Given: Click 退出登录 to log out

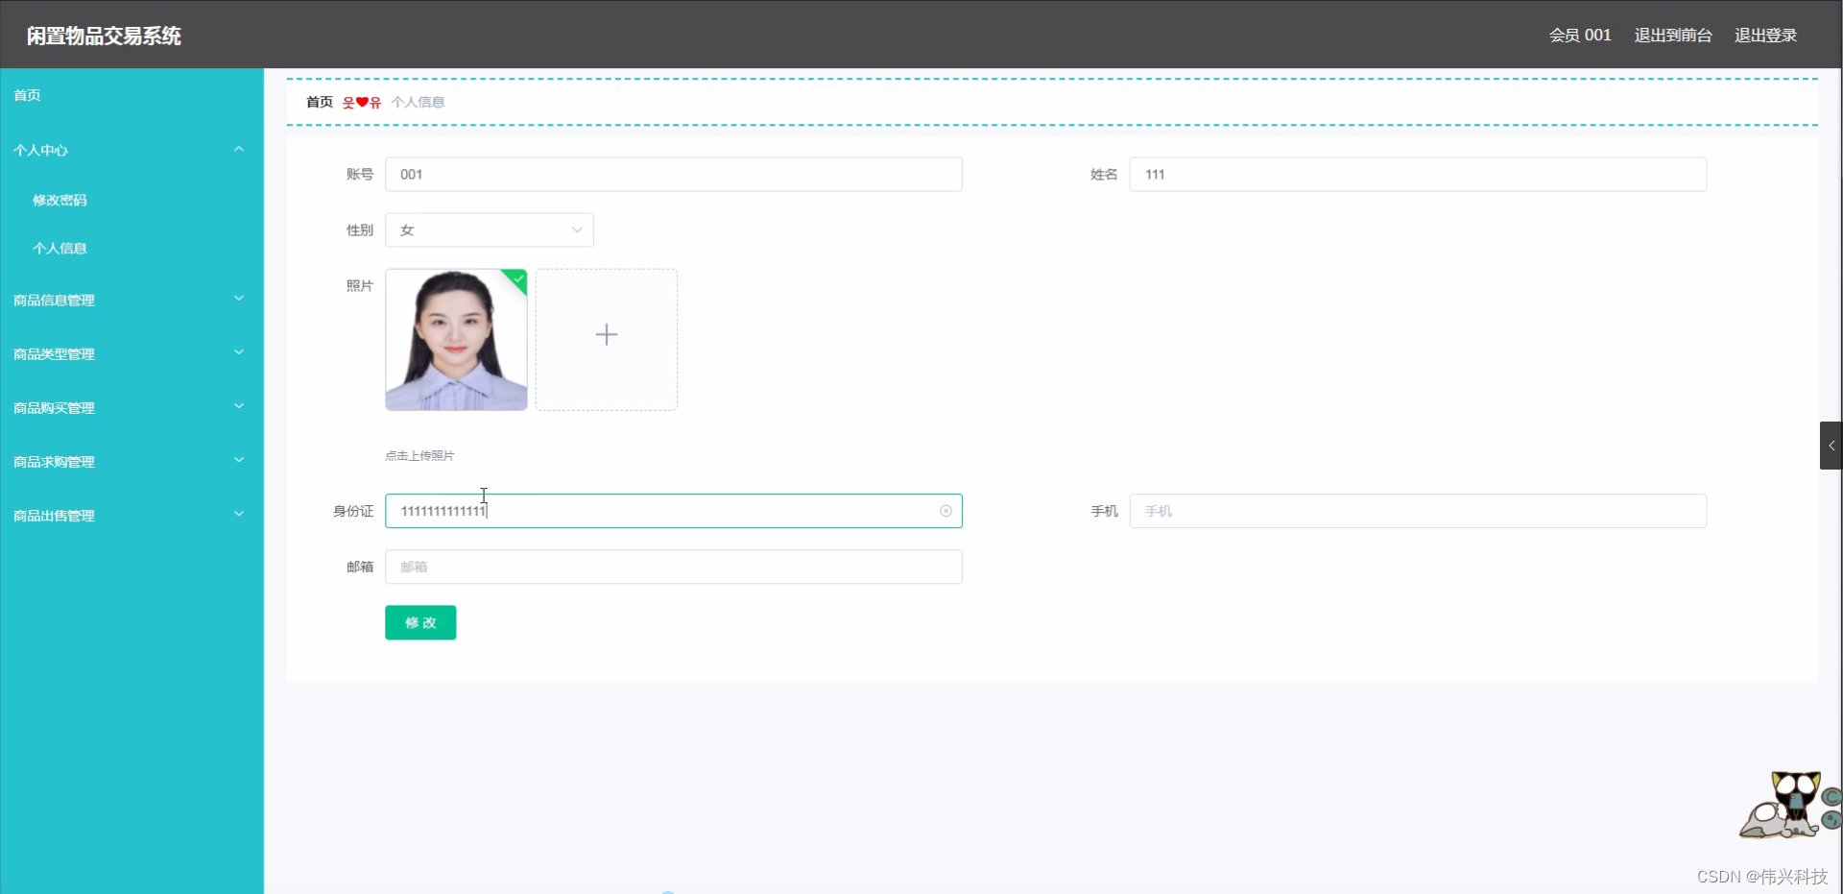Looking at the screenshot, I should coord(1765,35).
